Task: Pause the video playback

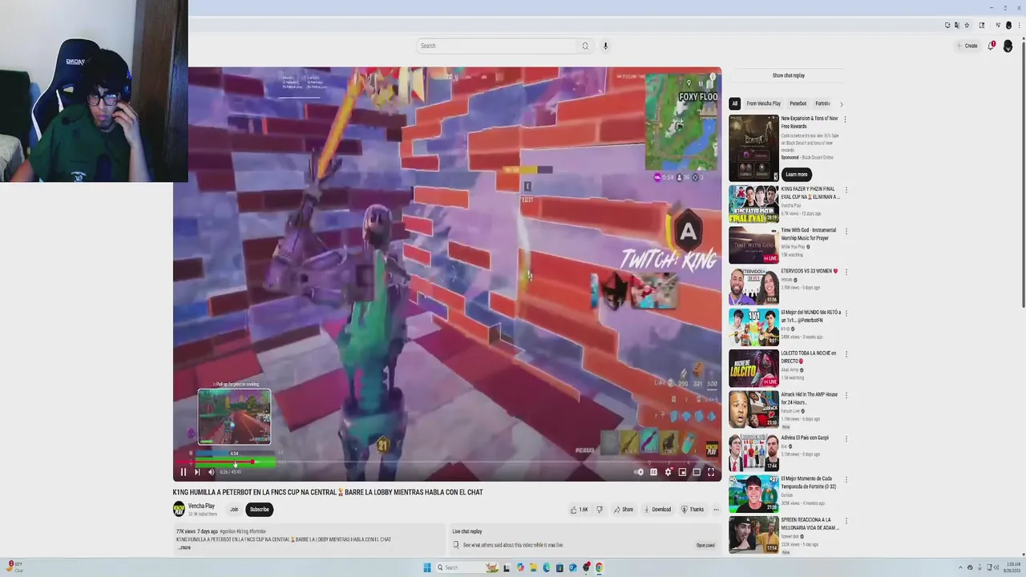Action: click(183, 472)
